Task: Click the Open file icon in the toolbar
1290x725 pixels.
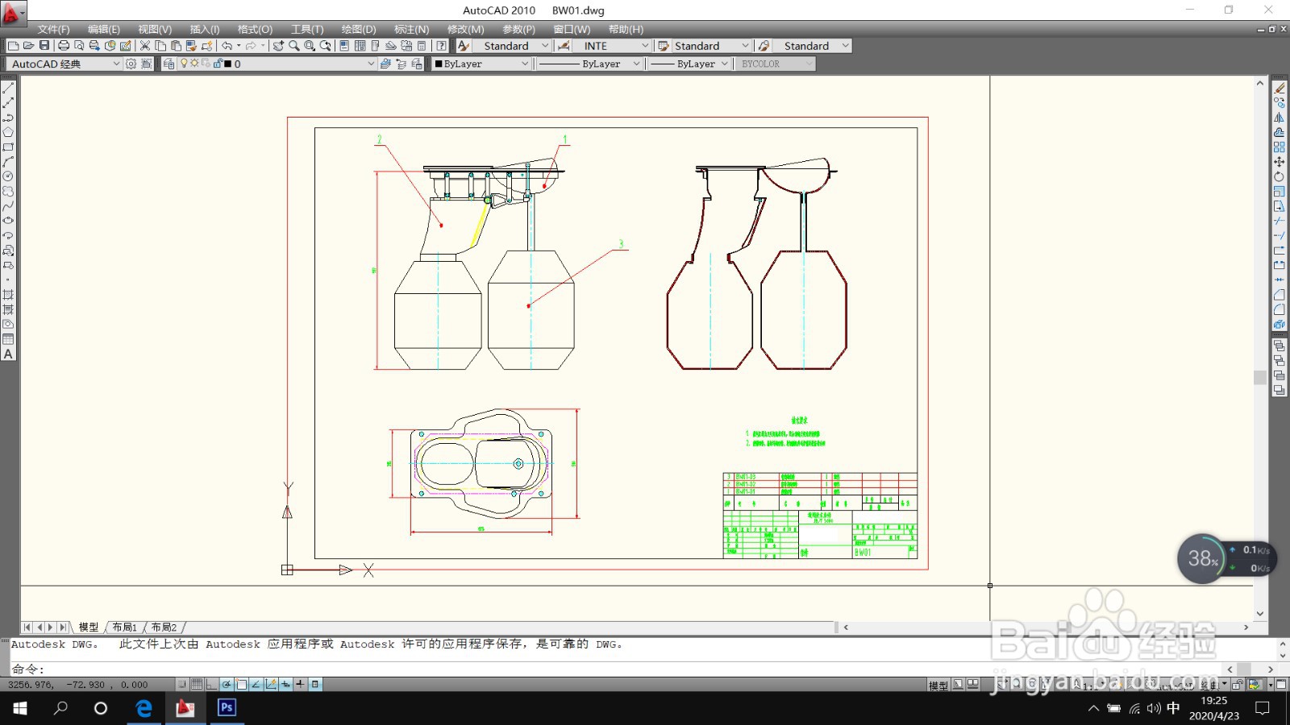Action: [x=28, y=46]
